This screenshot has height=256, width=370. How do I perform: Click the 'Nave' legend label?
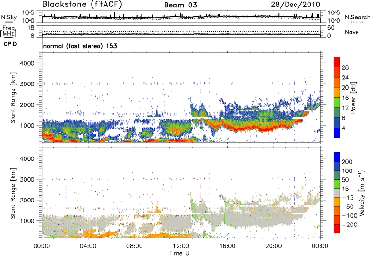click(352, 32)
